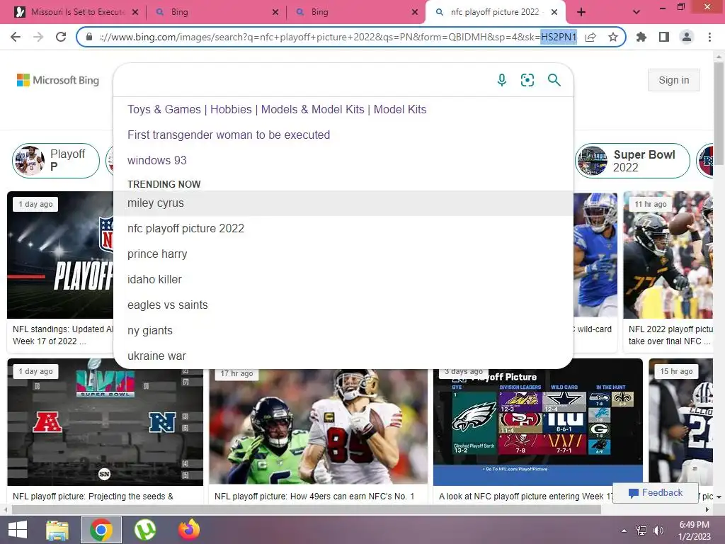The image size is (725, 544).
Task: Bookmark this page with star icon
Action: pyautogui.click(x=613, y=37)
